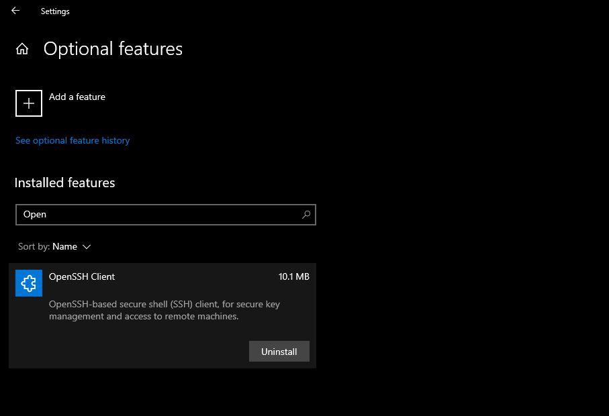Screen dimensions: 609x416
Task: Click the Installed features section heading
Action: (x=64, y=183)
